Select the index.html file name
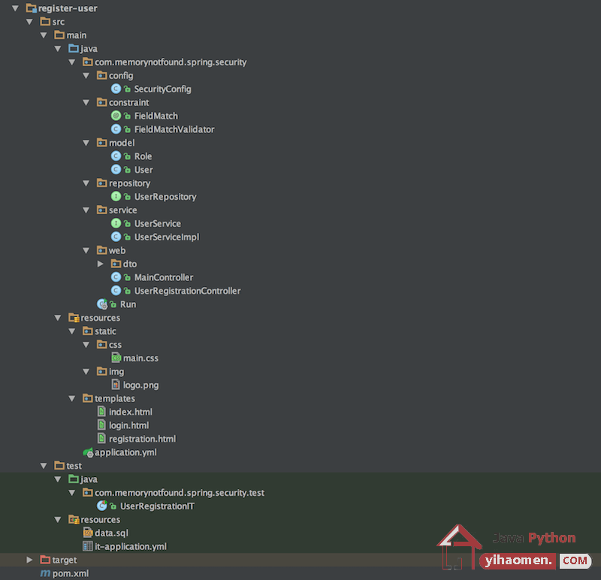This screenshot has height=580, width=601. (131, 412)
